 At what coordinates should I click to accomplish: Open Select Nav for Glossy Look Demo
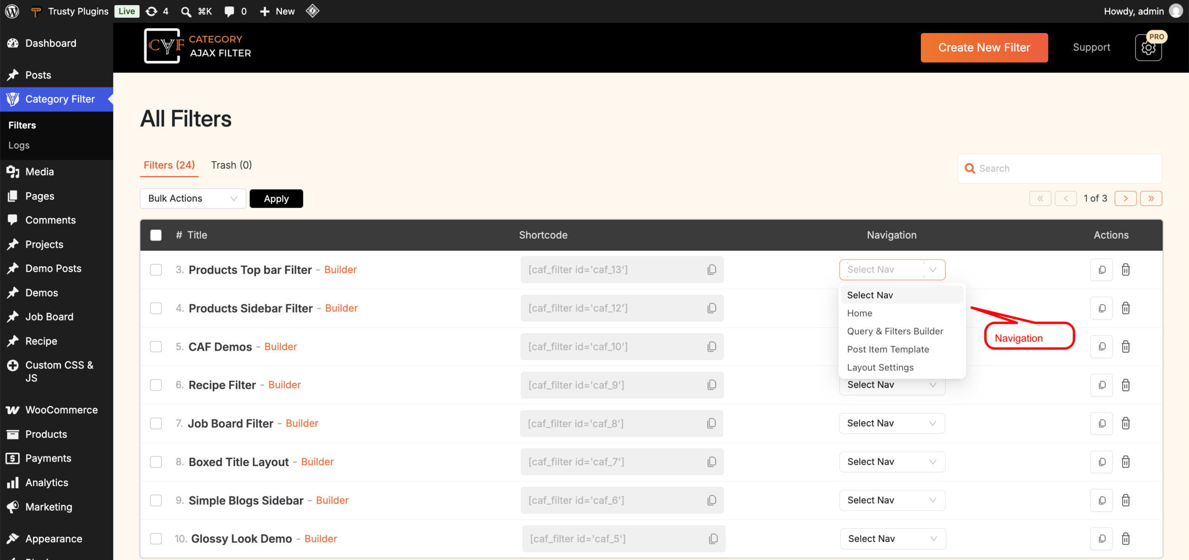point(893,539)
